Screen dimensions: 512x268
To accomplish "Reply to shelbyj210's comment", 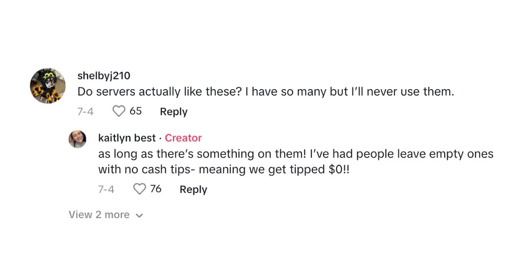I will pyautogui.click(x=173, y=111).
